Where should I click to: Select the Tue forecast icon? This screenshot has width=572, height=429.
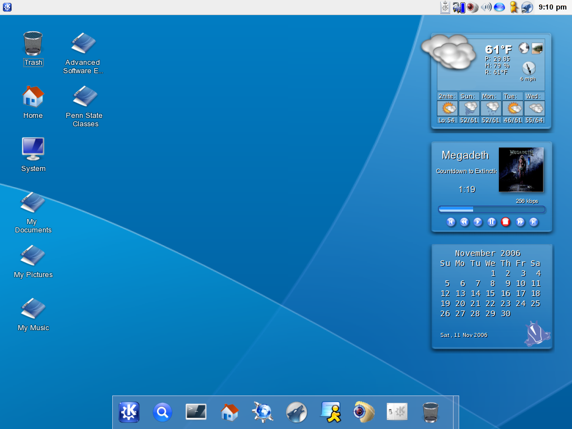tap(513, 108)
